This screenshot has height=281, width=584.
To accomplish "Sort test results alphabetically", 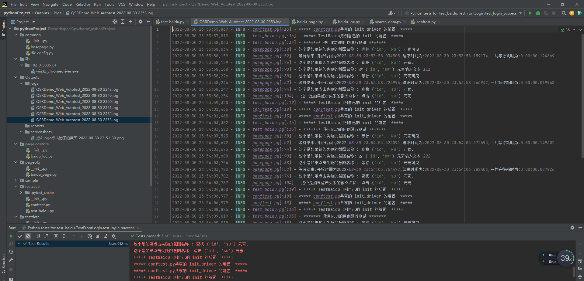I will 38,236.
